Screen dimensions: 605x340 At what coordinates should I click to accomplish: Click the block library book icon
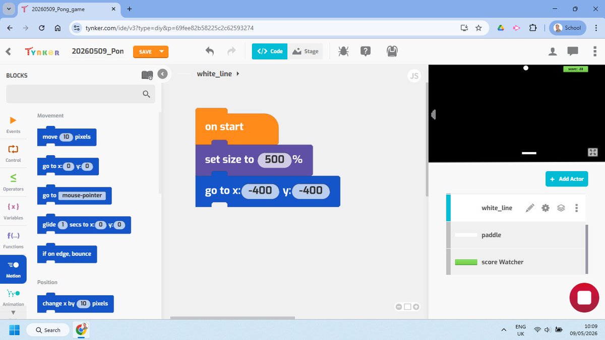click(x=147, y=75)
